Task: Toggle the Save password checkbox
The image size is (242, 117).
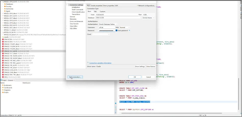Action: [117, 31]
